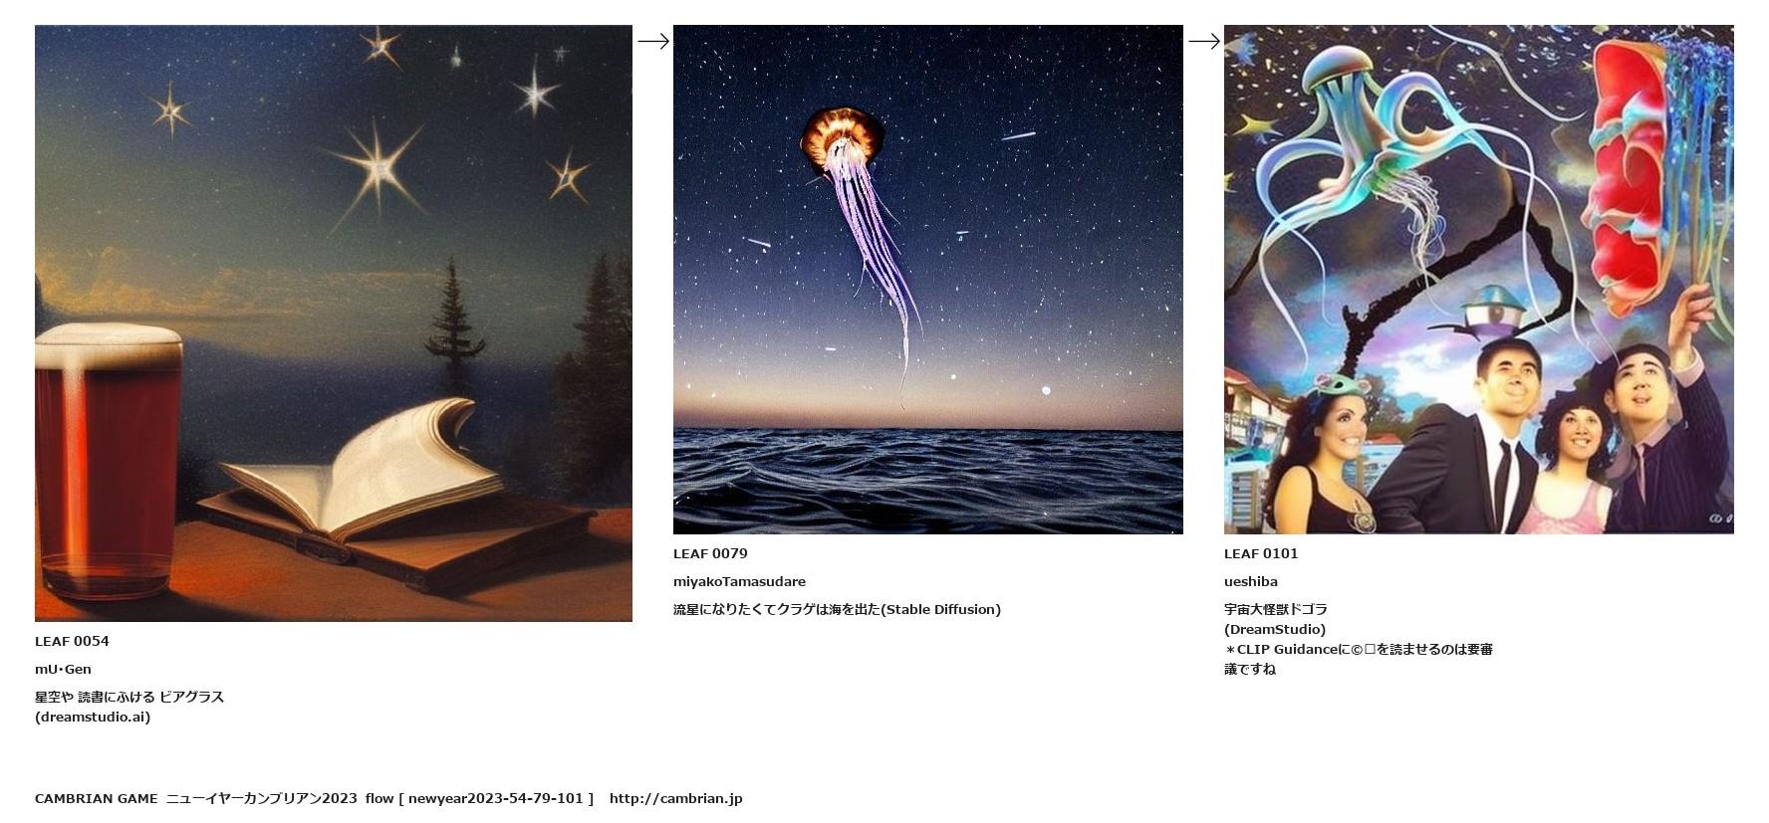The image size is (1769, 823).
Task: Open the http://cambrian.jp link
Action: 675,798
